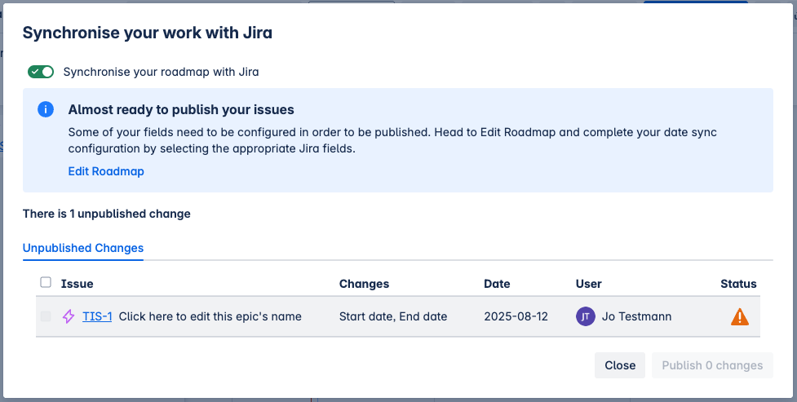Click the User column header
Viewport: 797px width, 402px height.
(x=588, y=284)
